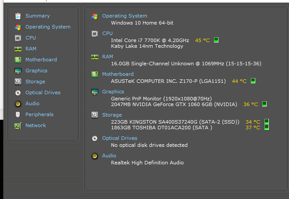Click the CPU chip icon in sidebar

click(x=18, y=38)
